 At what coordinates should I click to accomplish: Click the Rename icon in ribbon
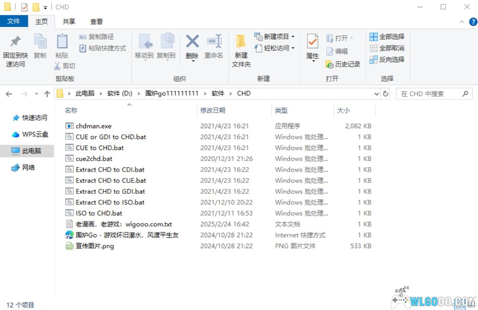click(x=214, y=42)
